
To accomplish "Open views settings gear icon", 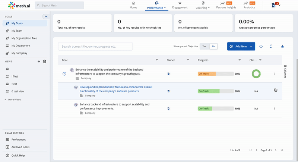I will click(45, 61).
